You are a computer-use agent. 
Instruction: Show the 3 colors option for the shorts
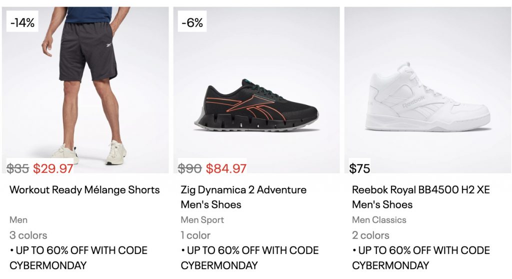tap(28, 235)
